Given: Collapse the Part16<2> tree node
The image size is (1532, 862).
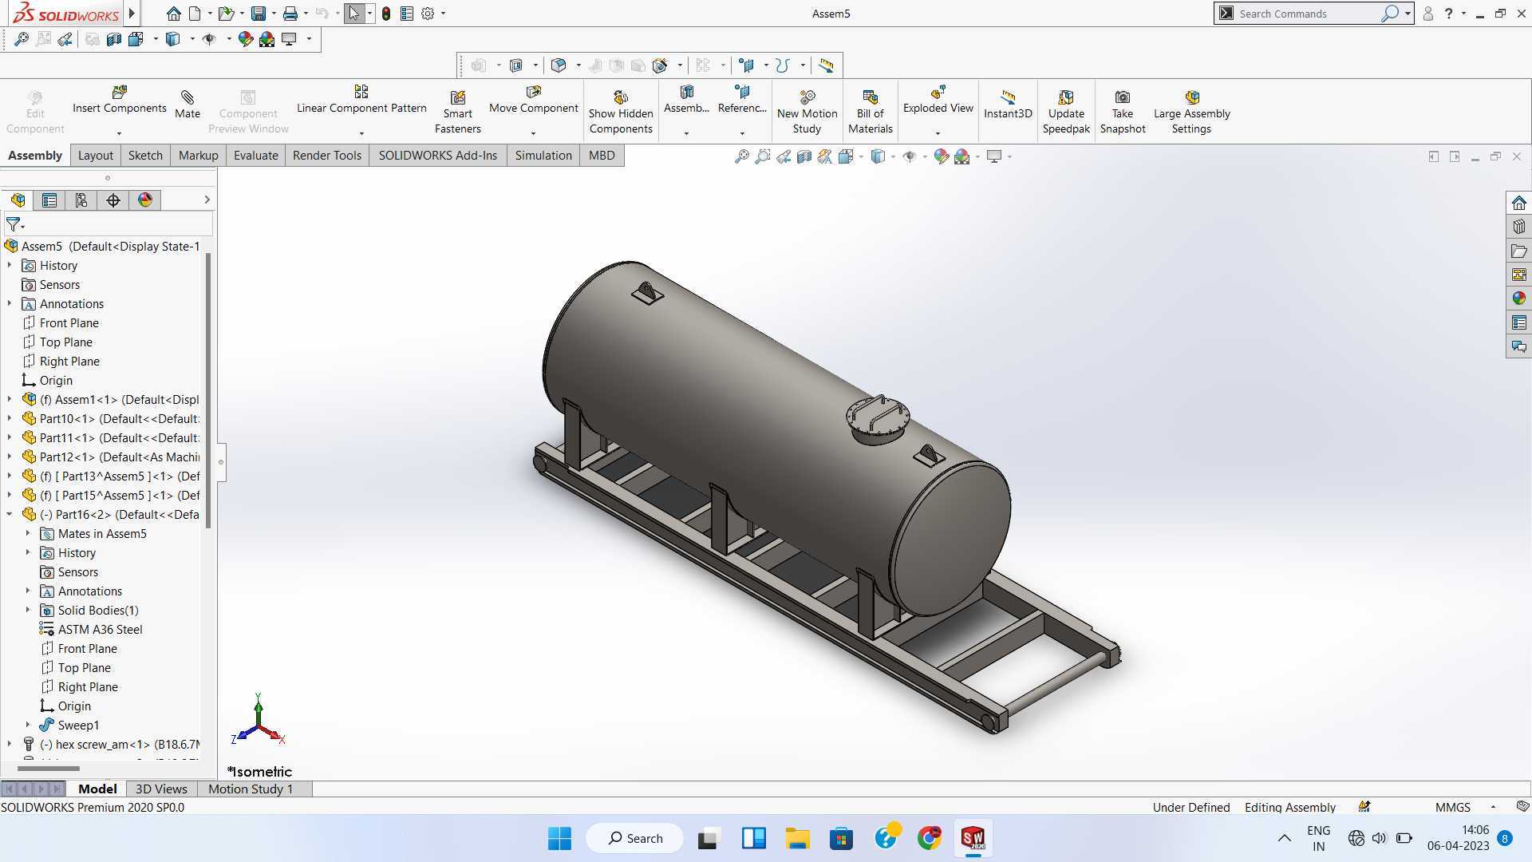Looking at the screenshot, I should [x=10, y=515].
